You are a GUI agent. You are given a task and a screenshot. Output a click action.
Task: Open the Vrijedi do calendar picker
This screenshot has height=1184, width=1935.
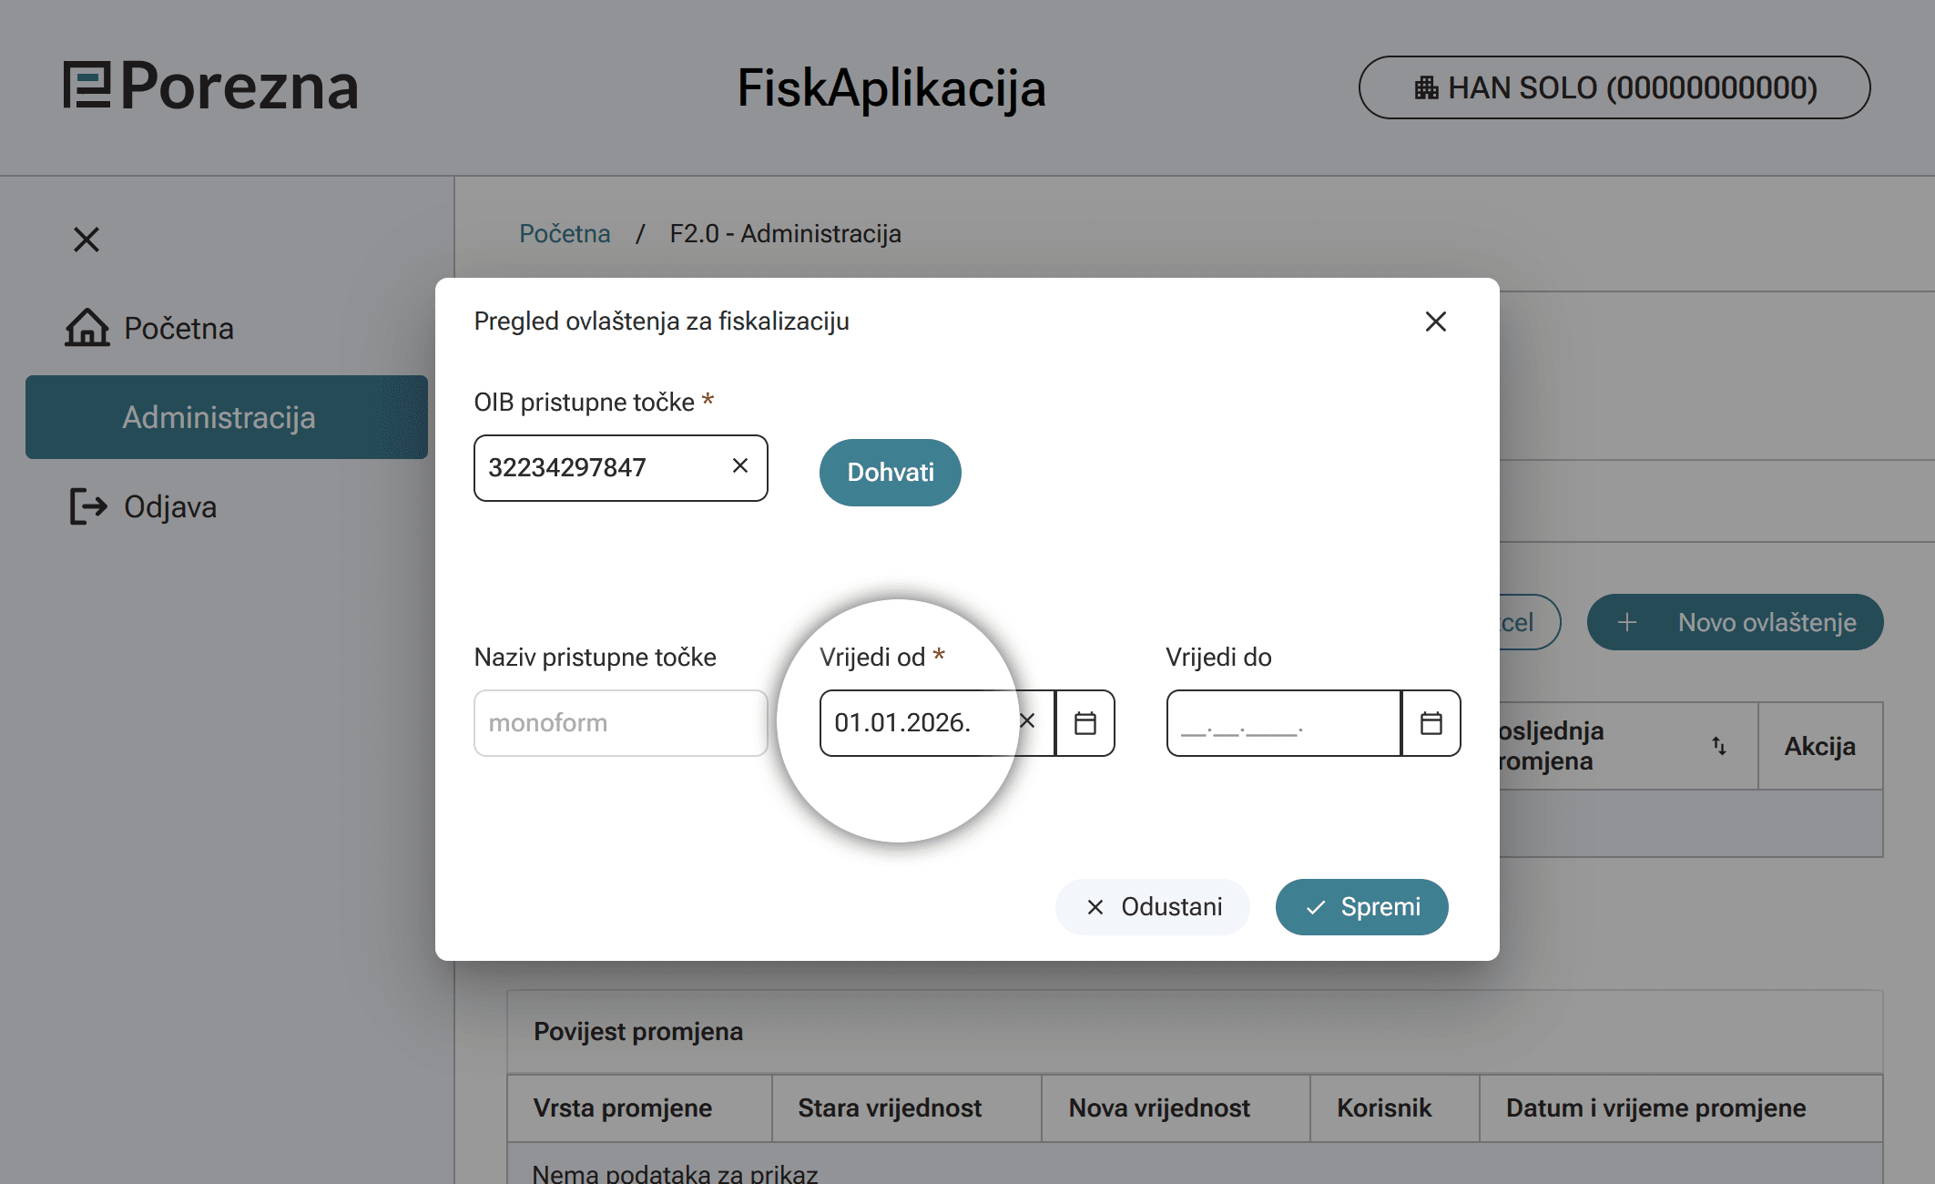(1431, 723)
